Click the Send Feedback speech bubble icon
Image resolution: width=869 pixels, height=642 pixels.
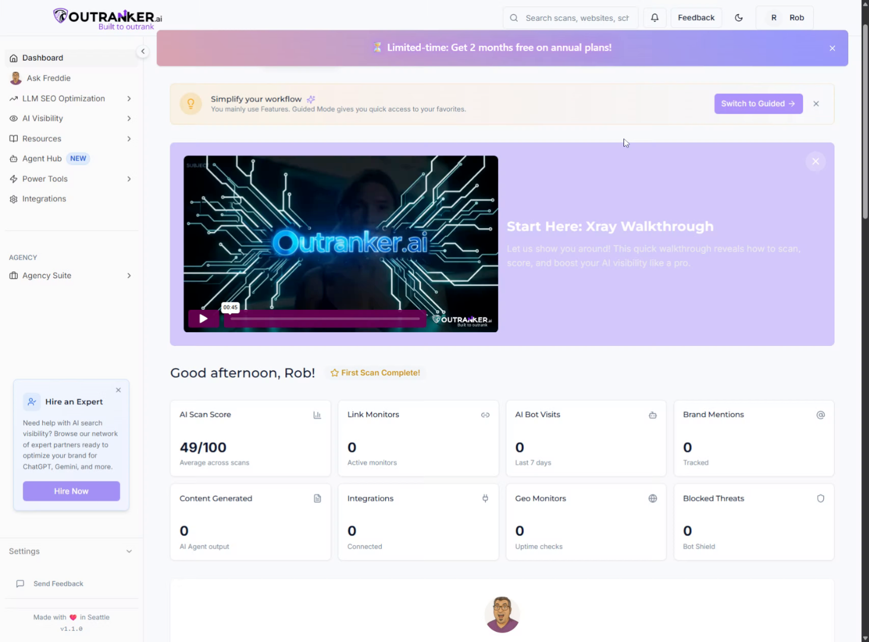tap(20, 584)
